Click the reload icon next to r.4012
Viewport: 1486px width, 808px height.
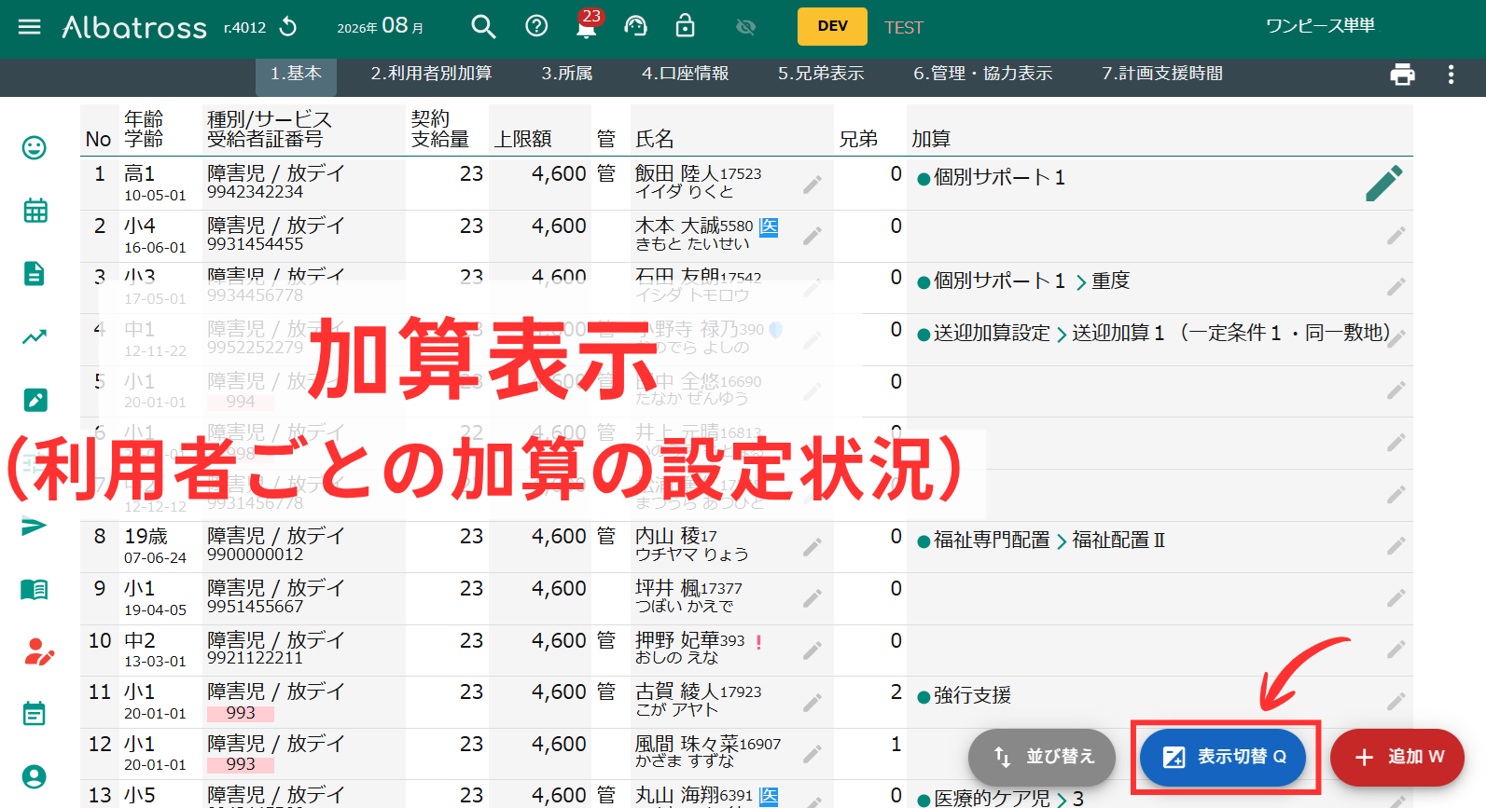pyautogui.click(x=288, y=26)
